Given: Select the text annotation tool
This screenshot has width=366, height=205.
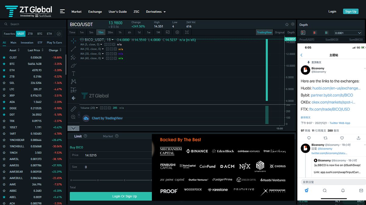Looking at the screenshot, I should pyautogui.click(x=74, y=73).
